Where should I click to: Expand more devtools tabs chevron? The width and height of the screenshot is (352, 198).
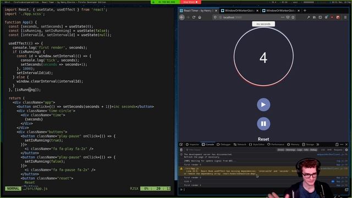(318, 144)
